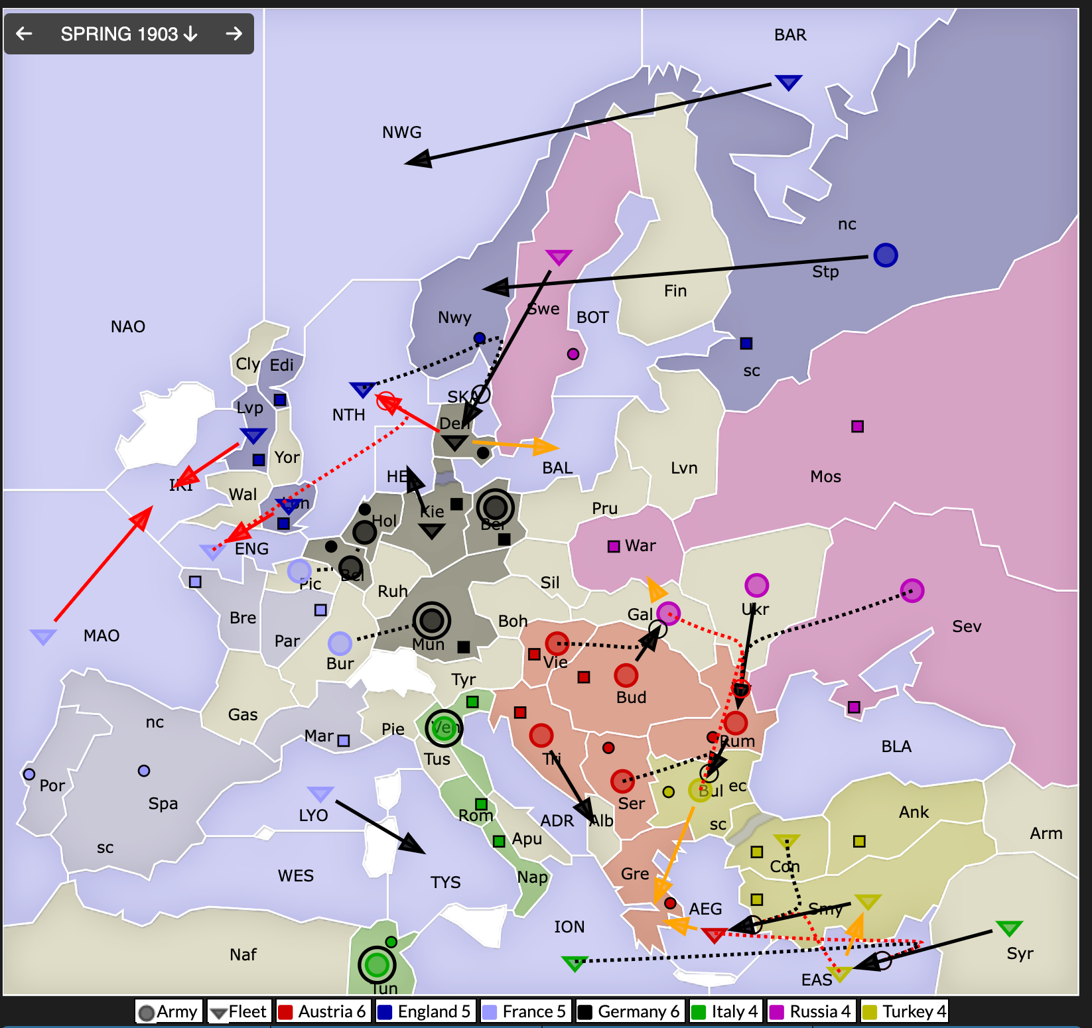Open the SPRING 1903 phase dropdown
Screen dimensions: 1092x1028
point(129,34)
